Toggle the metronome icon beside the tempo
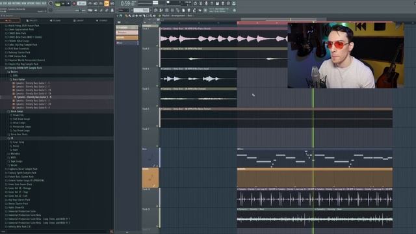The width and height of the screenshot is (416, 234). (x=90, y=3)
